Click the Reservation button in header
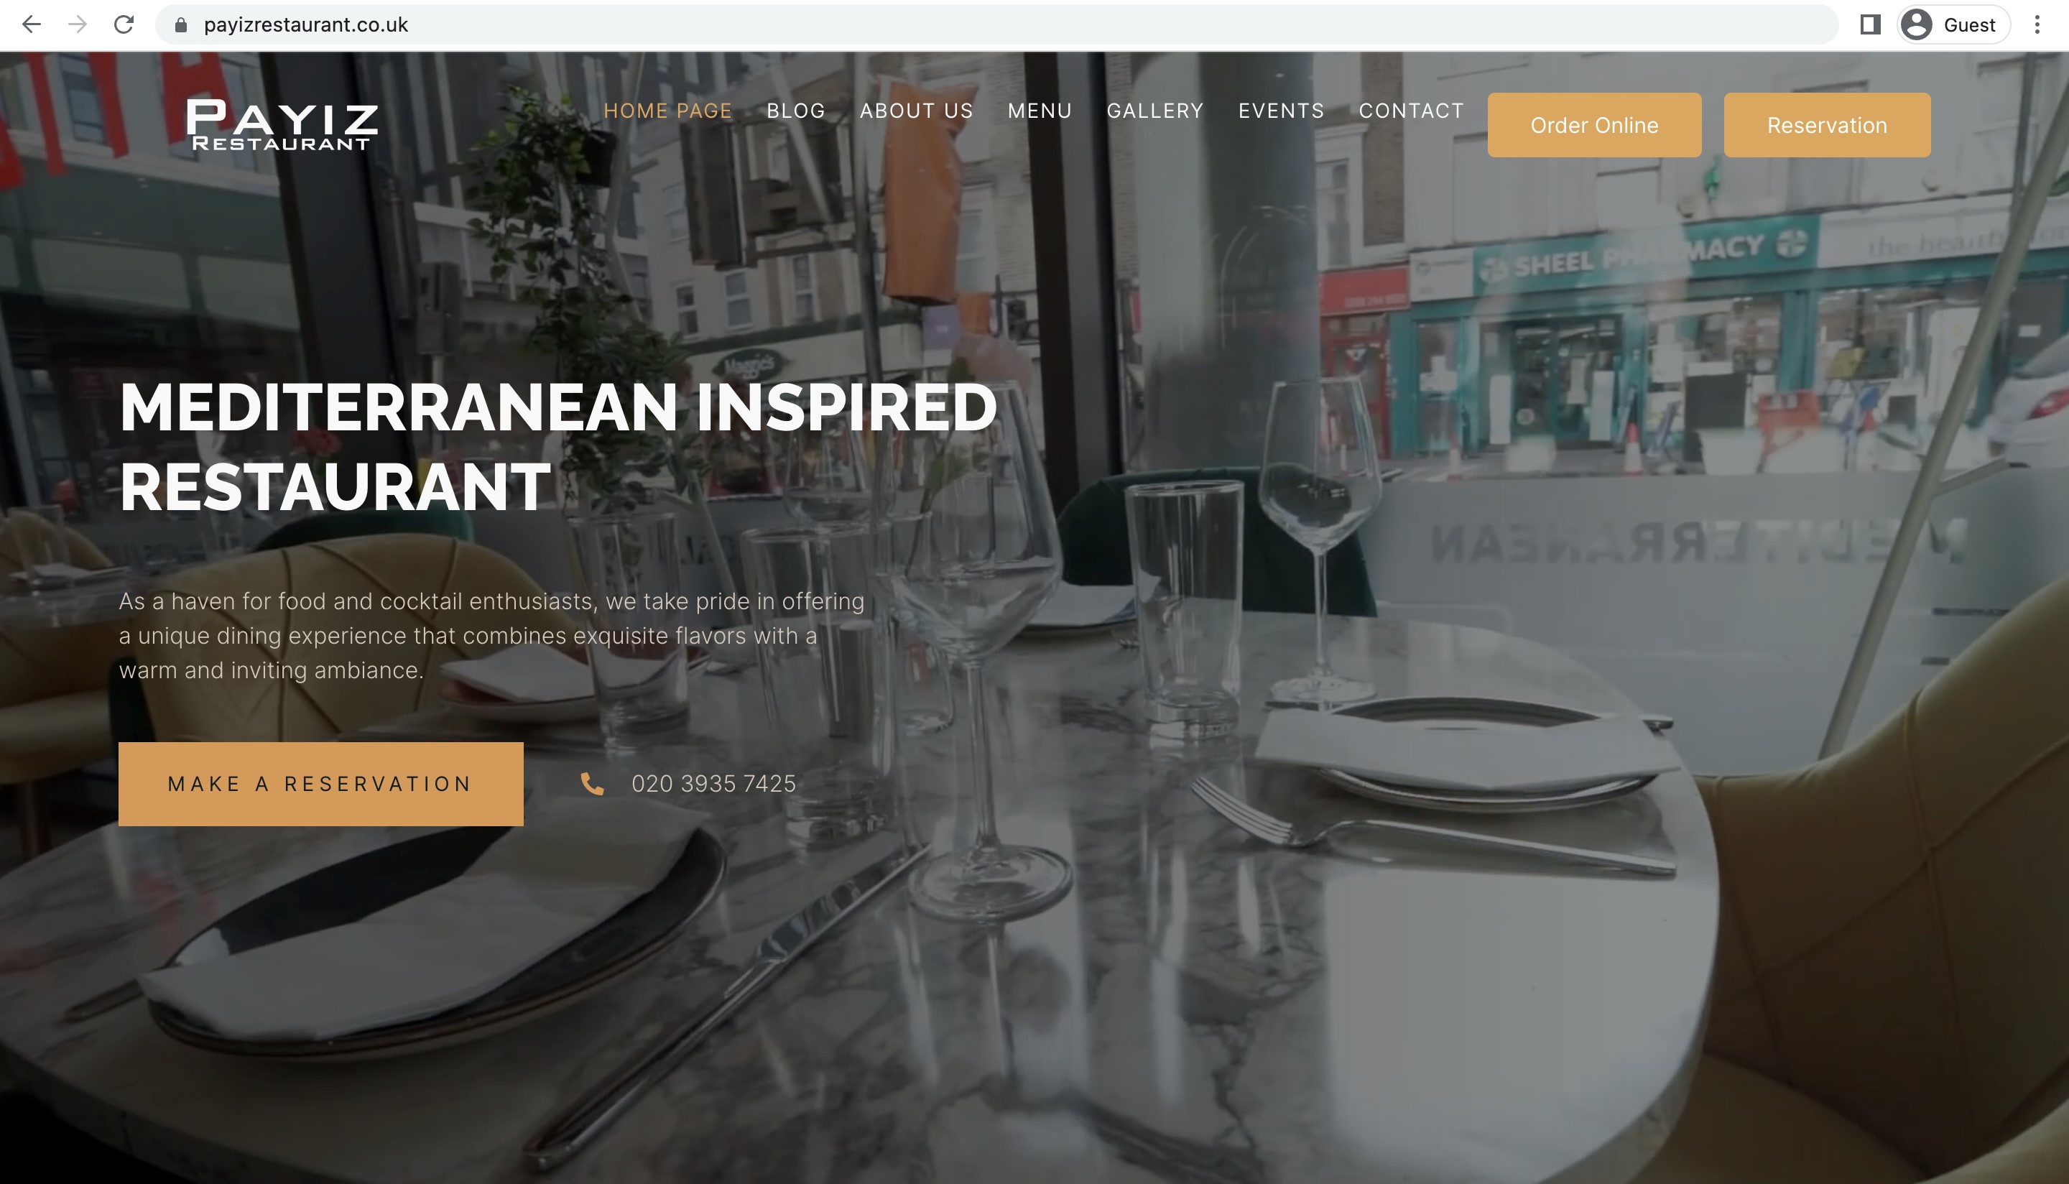This screenshot has width=2069, height=1184. (x=1827, y=125)
